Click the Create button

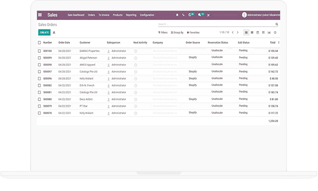click(x=44, y=32)
